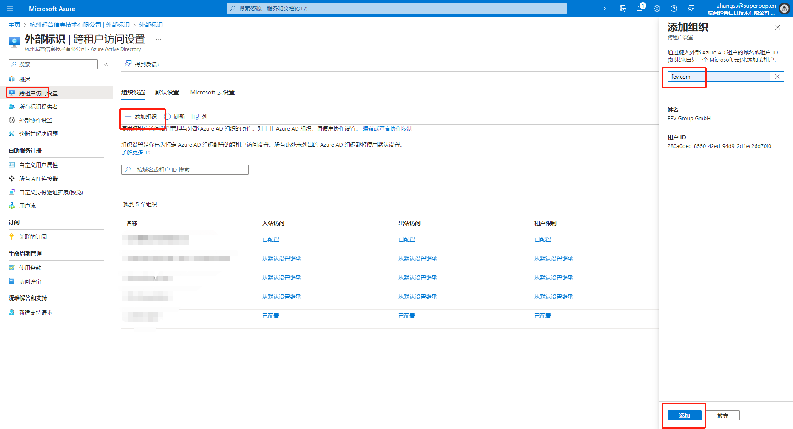Viewport: 793px width, 429px height.
Task: Click the help question mark icon
Action: tap(674, 9)
